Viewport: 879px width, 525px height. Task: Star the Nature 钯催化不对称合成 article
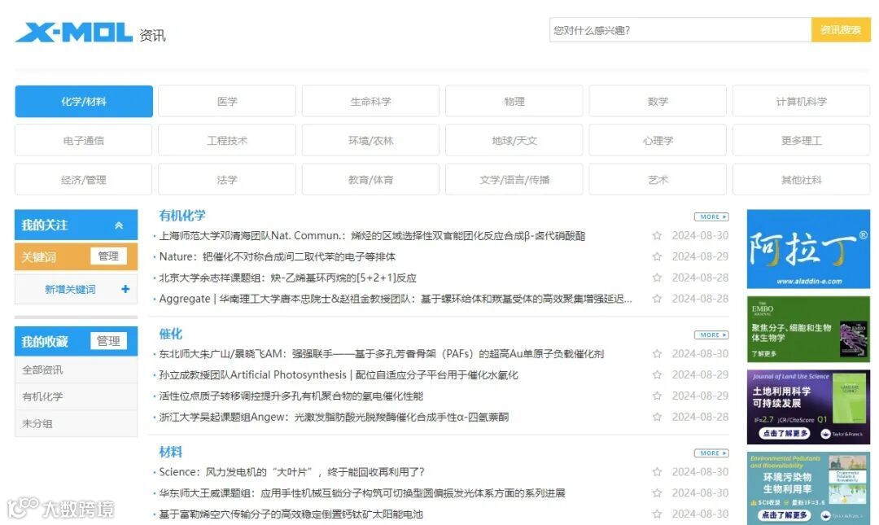657,256
